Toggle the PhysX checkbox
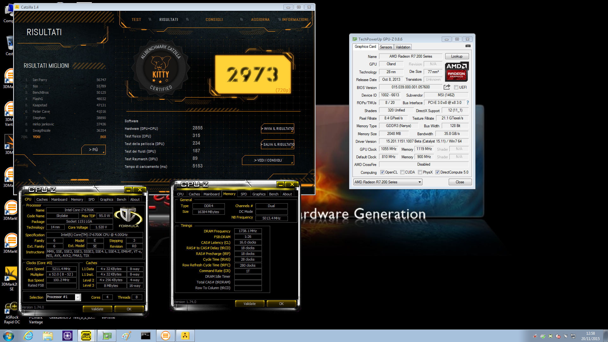608x342 pixels. coord(420,172)
